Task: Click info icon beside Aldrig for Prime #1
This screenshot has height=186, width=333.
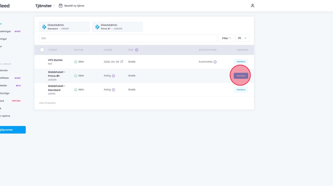Action: [x=113, y=76]
